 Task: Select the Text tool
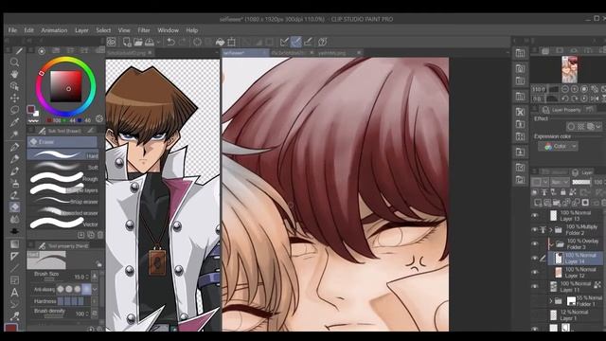14,293
